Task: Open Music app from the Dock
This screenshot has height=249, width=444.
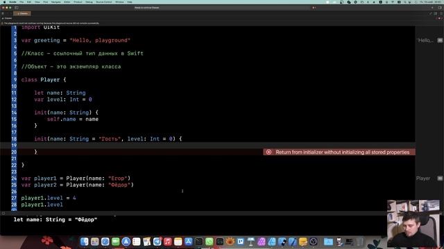Action: (168, 241)
